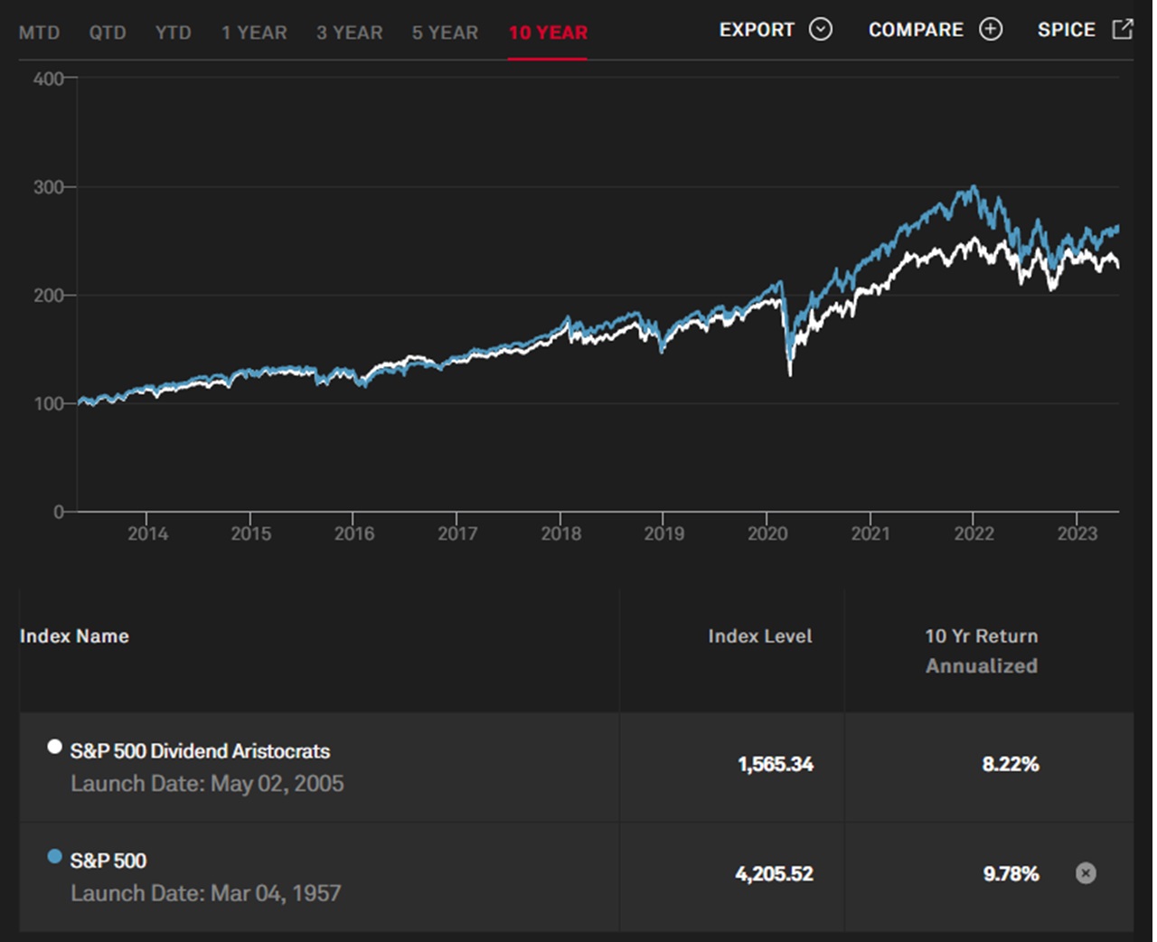Click the COMPARE label
Screen dimensions: 1157x942
click(x=916, y=30)
